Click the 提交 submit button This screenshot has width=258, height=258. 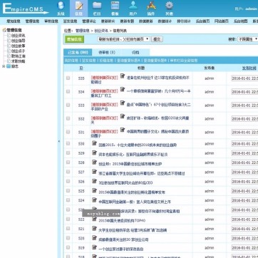coord(157,39)
